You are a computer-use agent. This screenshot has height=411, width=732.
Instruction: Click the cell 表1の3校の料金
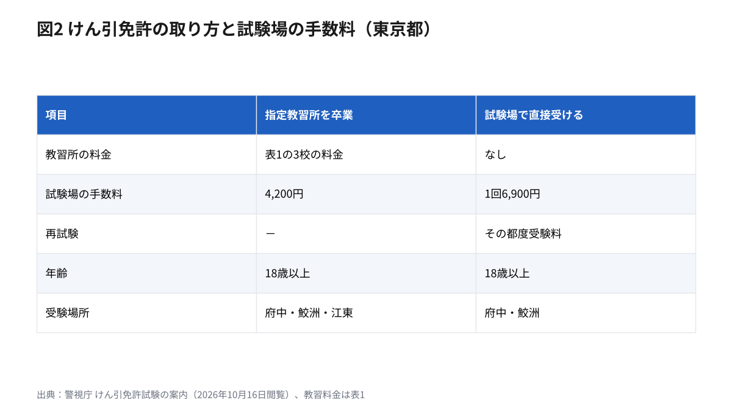(366, 155)
